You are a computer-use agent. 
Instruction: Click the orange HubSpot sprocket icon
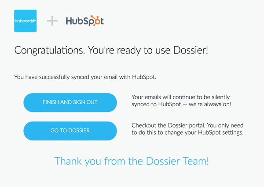point(89,21)
